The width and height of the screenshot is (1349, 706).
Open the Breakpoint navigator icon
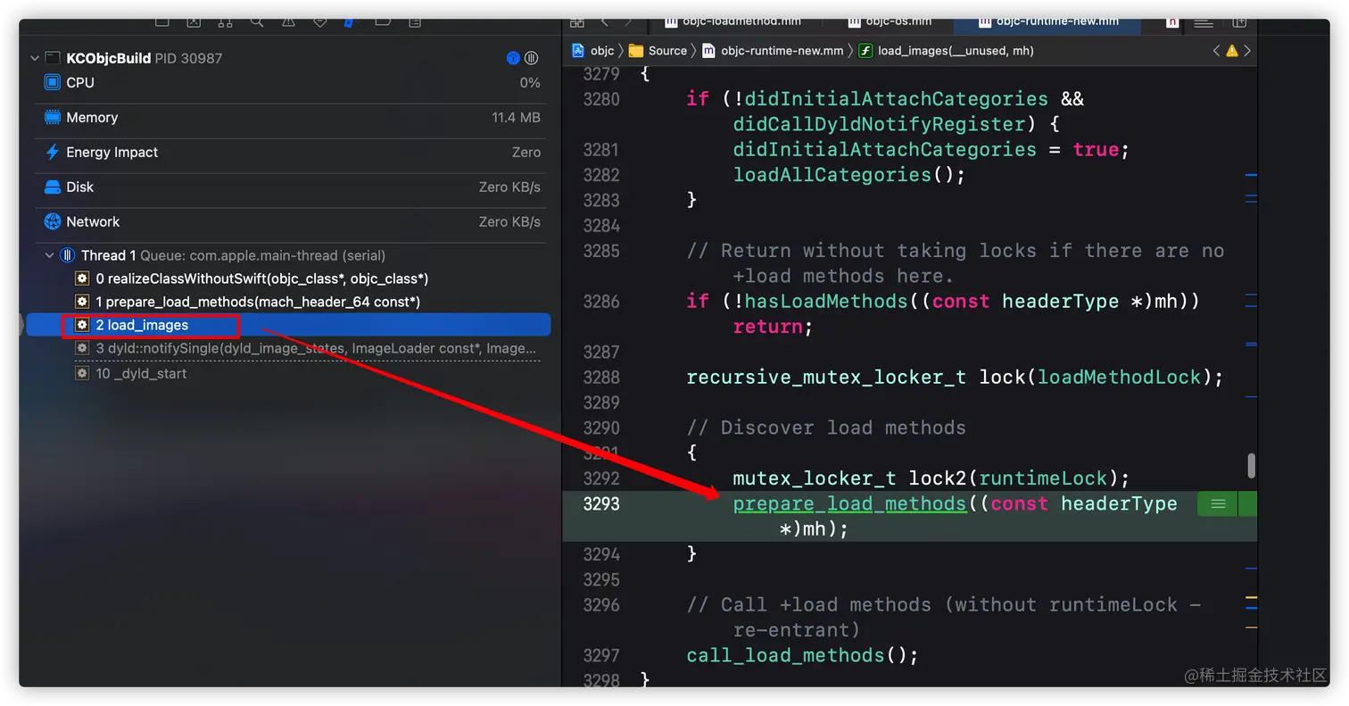click(x=384, y=21)
